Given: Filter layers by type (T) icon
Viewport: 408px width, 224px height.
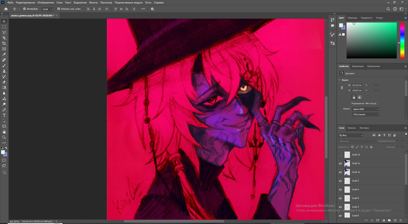Looking at the screenshot, I should (x=384, y=135).
